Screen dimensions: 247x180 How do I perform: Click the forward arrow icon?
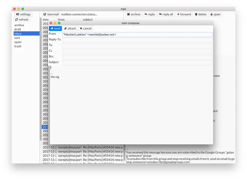coord(178,14)
